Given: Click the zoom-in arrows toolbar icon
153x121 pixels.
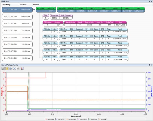Looking at the screenshot, I should pyautogui.click(x=11, y=69).
